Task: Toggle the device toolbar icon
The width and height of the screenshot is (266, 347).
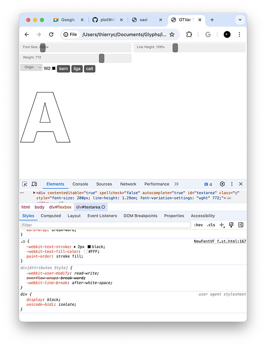Action: click(x=34, y=184)
